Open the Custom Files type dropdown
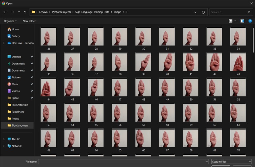Image resolution: width=255 pixels, height=167 pixels. tap(232, 162)
